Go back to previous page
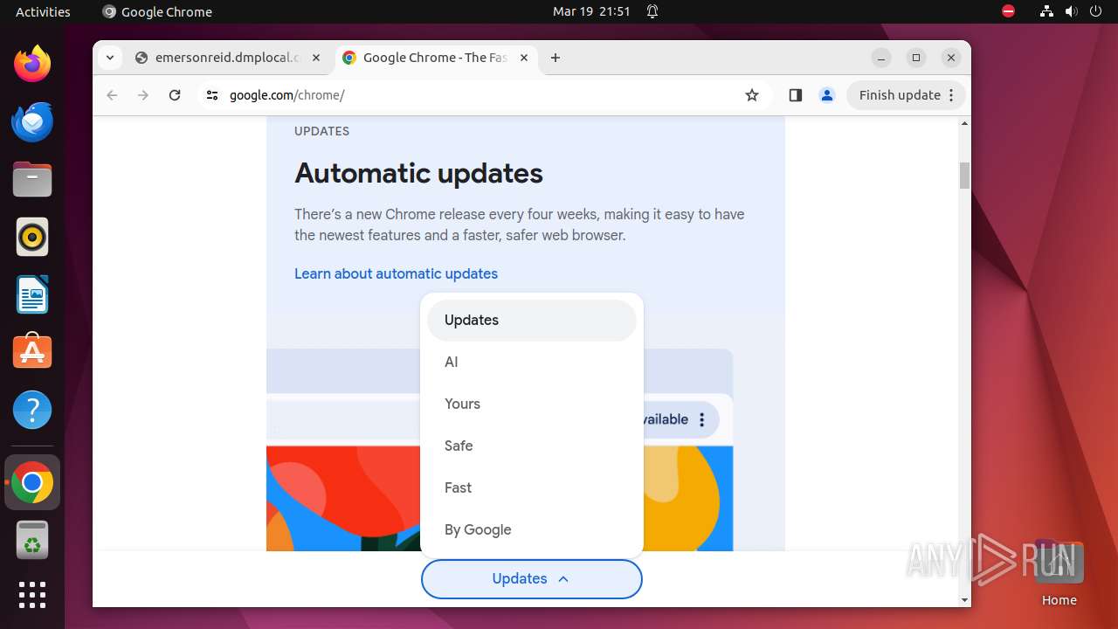1118x629 pixels. click(112, 95)
